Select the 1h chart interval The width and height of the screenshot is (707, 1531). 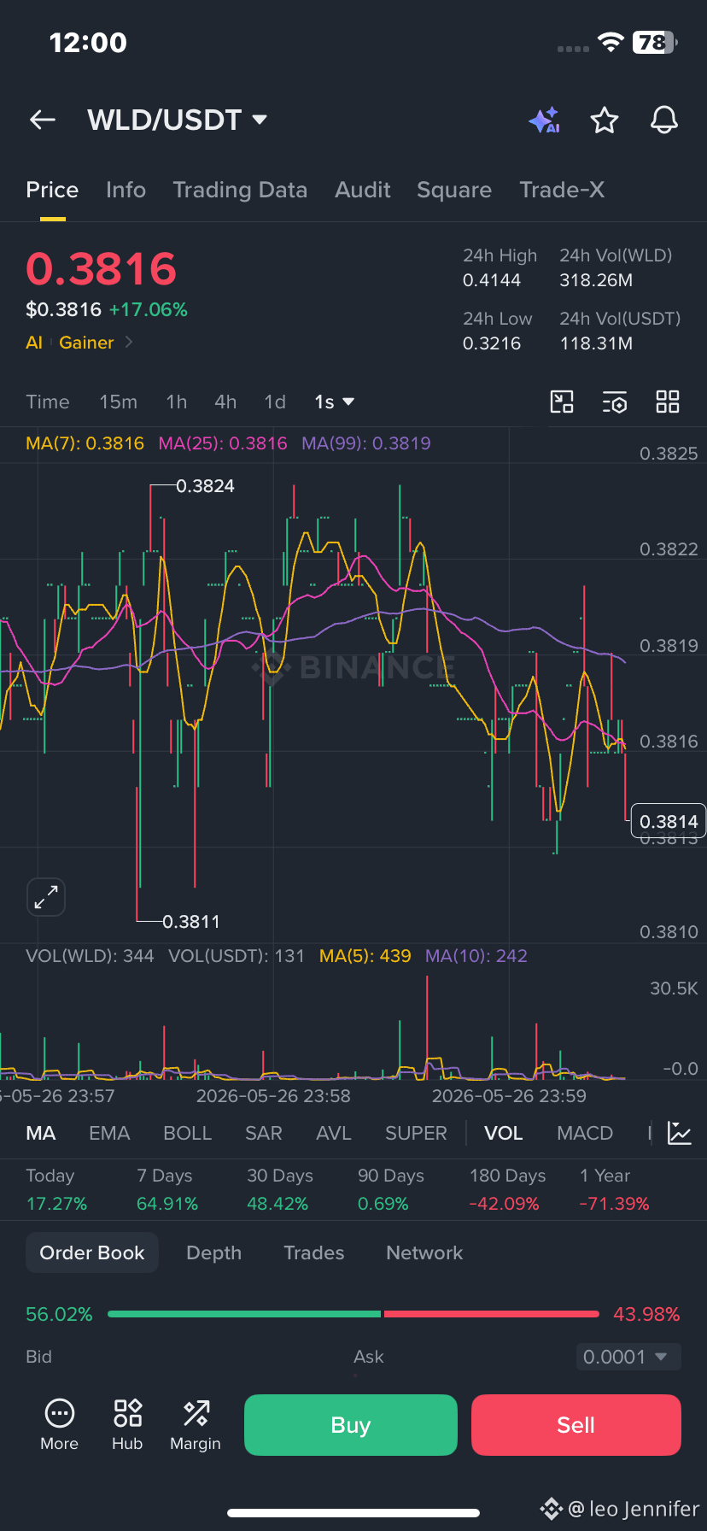pos(177,402)
